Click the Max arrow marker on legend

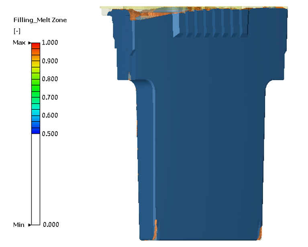point(29,43)
